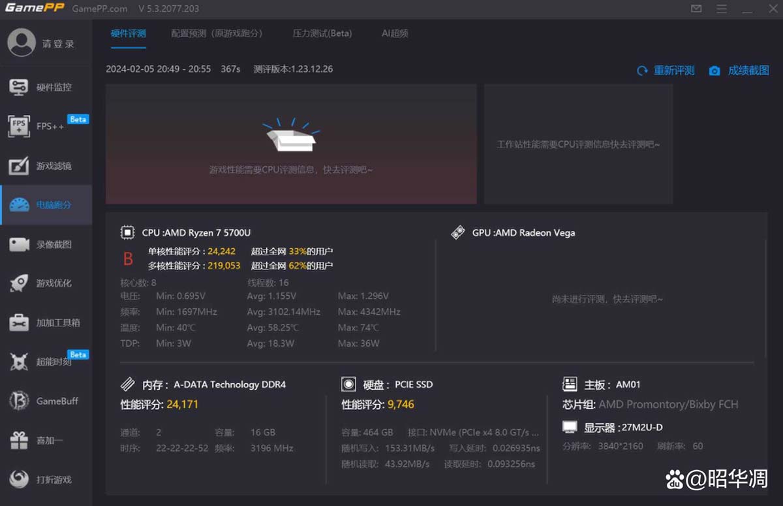The width and height of the screenshot is (783, 506).
Task: Launch 游戏优化 via its rocket icon
Action: pos(19,283)
